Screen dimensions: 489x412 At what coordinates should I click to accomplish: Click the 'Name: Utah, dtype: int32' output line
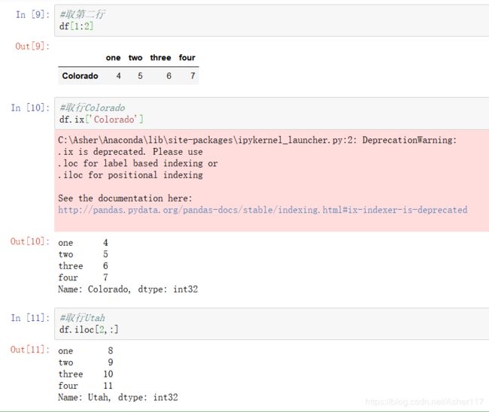(118, 398)
